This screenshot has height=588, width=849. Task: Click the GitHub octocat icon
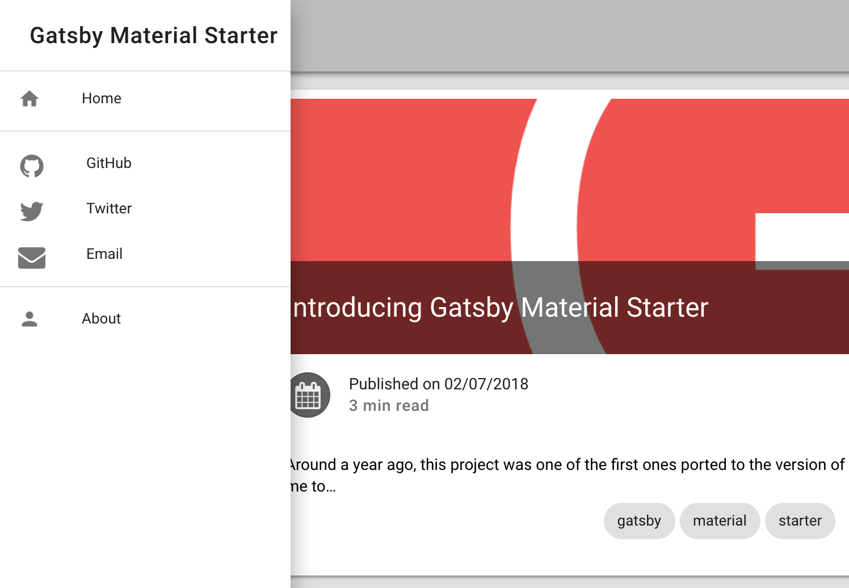[32, 166]
